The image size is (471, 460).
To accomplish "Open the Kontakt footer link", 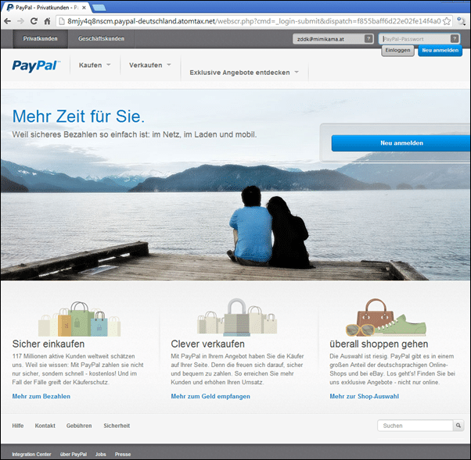I will 45,426.
